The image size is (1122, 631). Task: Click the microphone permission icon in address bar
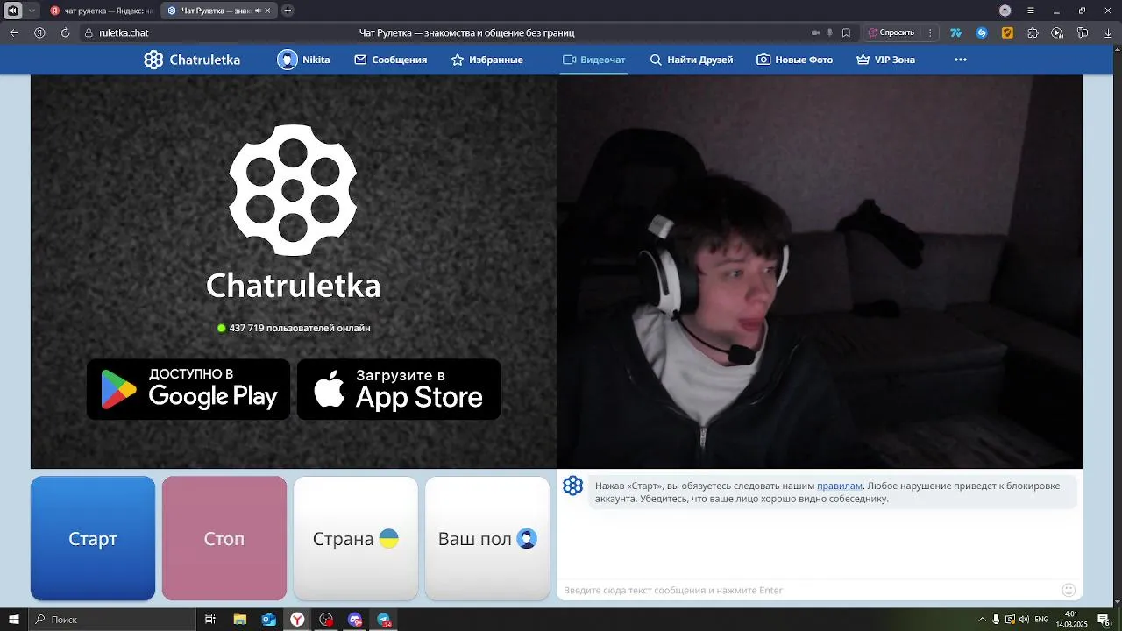pyautogui.click(x=829, y=32)
